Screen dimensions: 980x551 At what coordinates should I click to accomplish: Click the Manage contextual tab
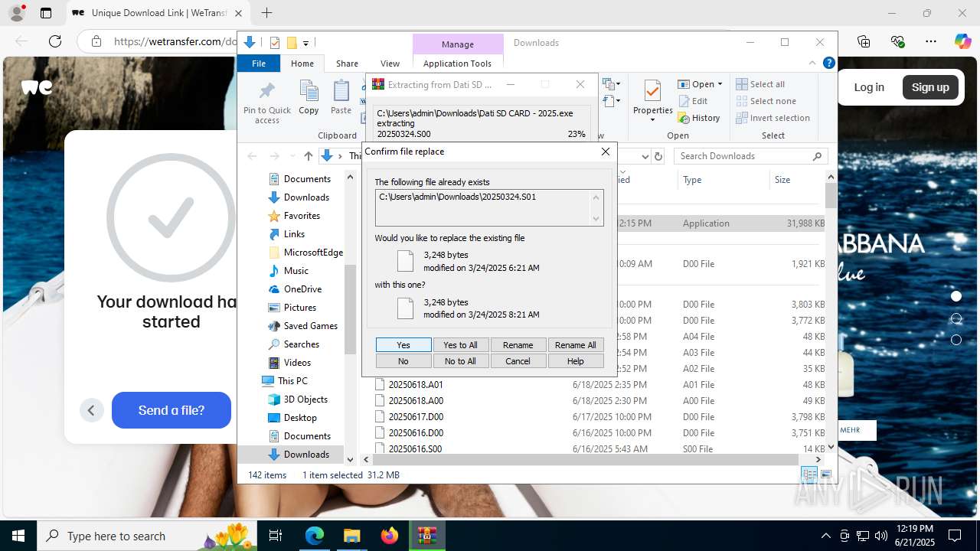(458, 44)
